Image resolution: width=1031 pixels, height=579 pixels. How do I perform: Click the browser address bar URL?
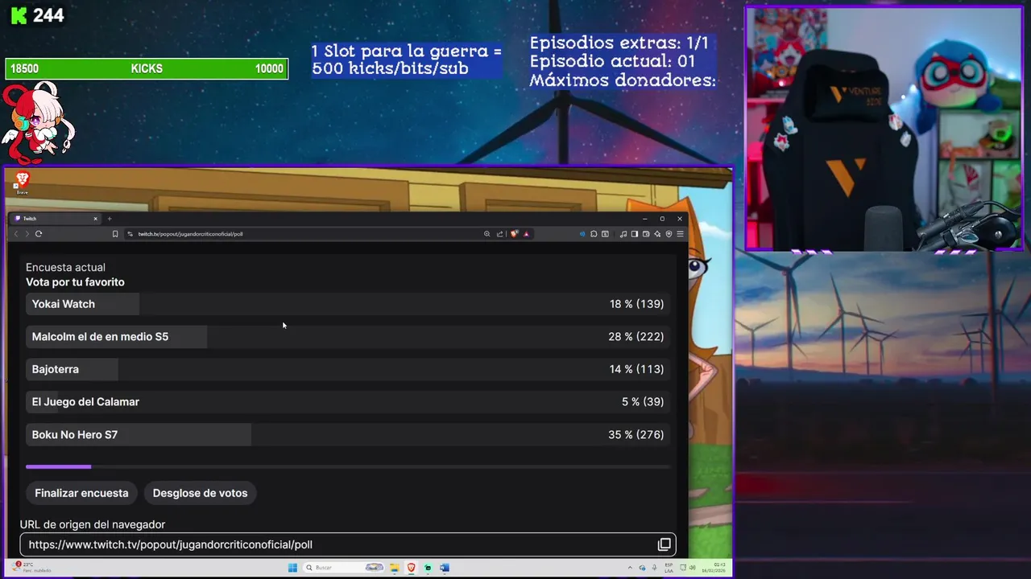(190, 234)
